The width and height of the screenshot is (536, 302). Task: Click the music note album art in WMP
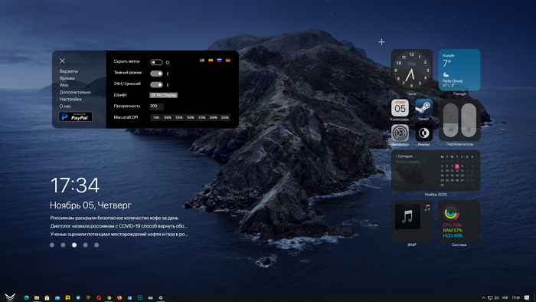pos(407,216)
